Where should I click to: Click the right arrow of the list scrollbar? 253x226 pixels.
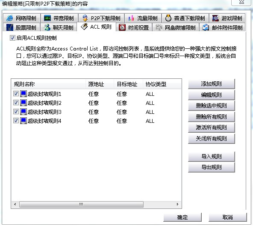click(177, 204)
